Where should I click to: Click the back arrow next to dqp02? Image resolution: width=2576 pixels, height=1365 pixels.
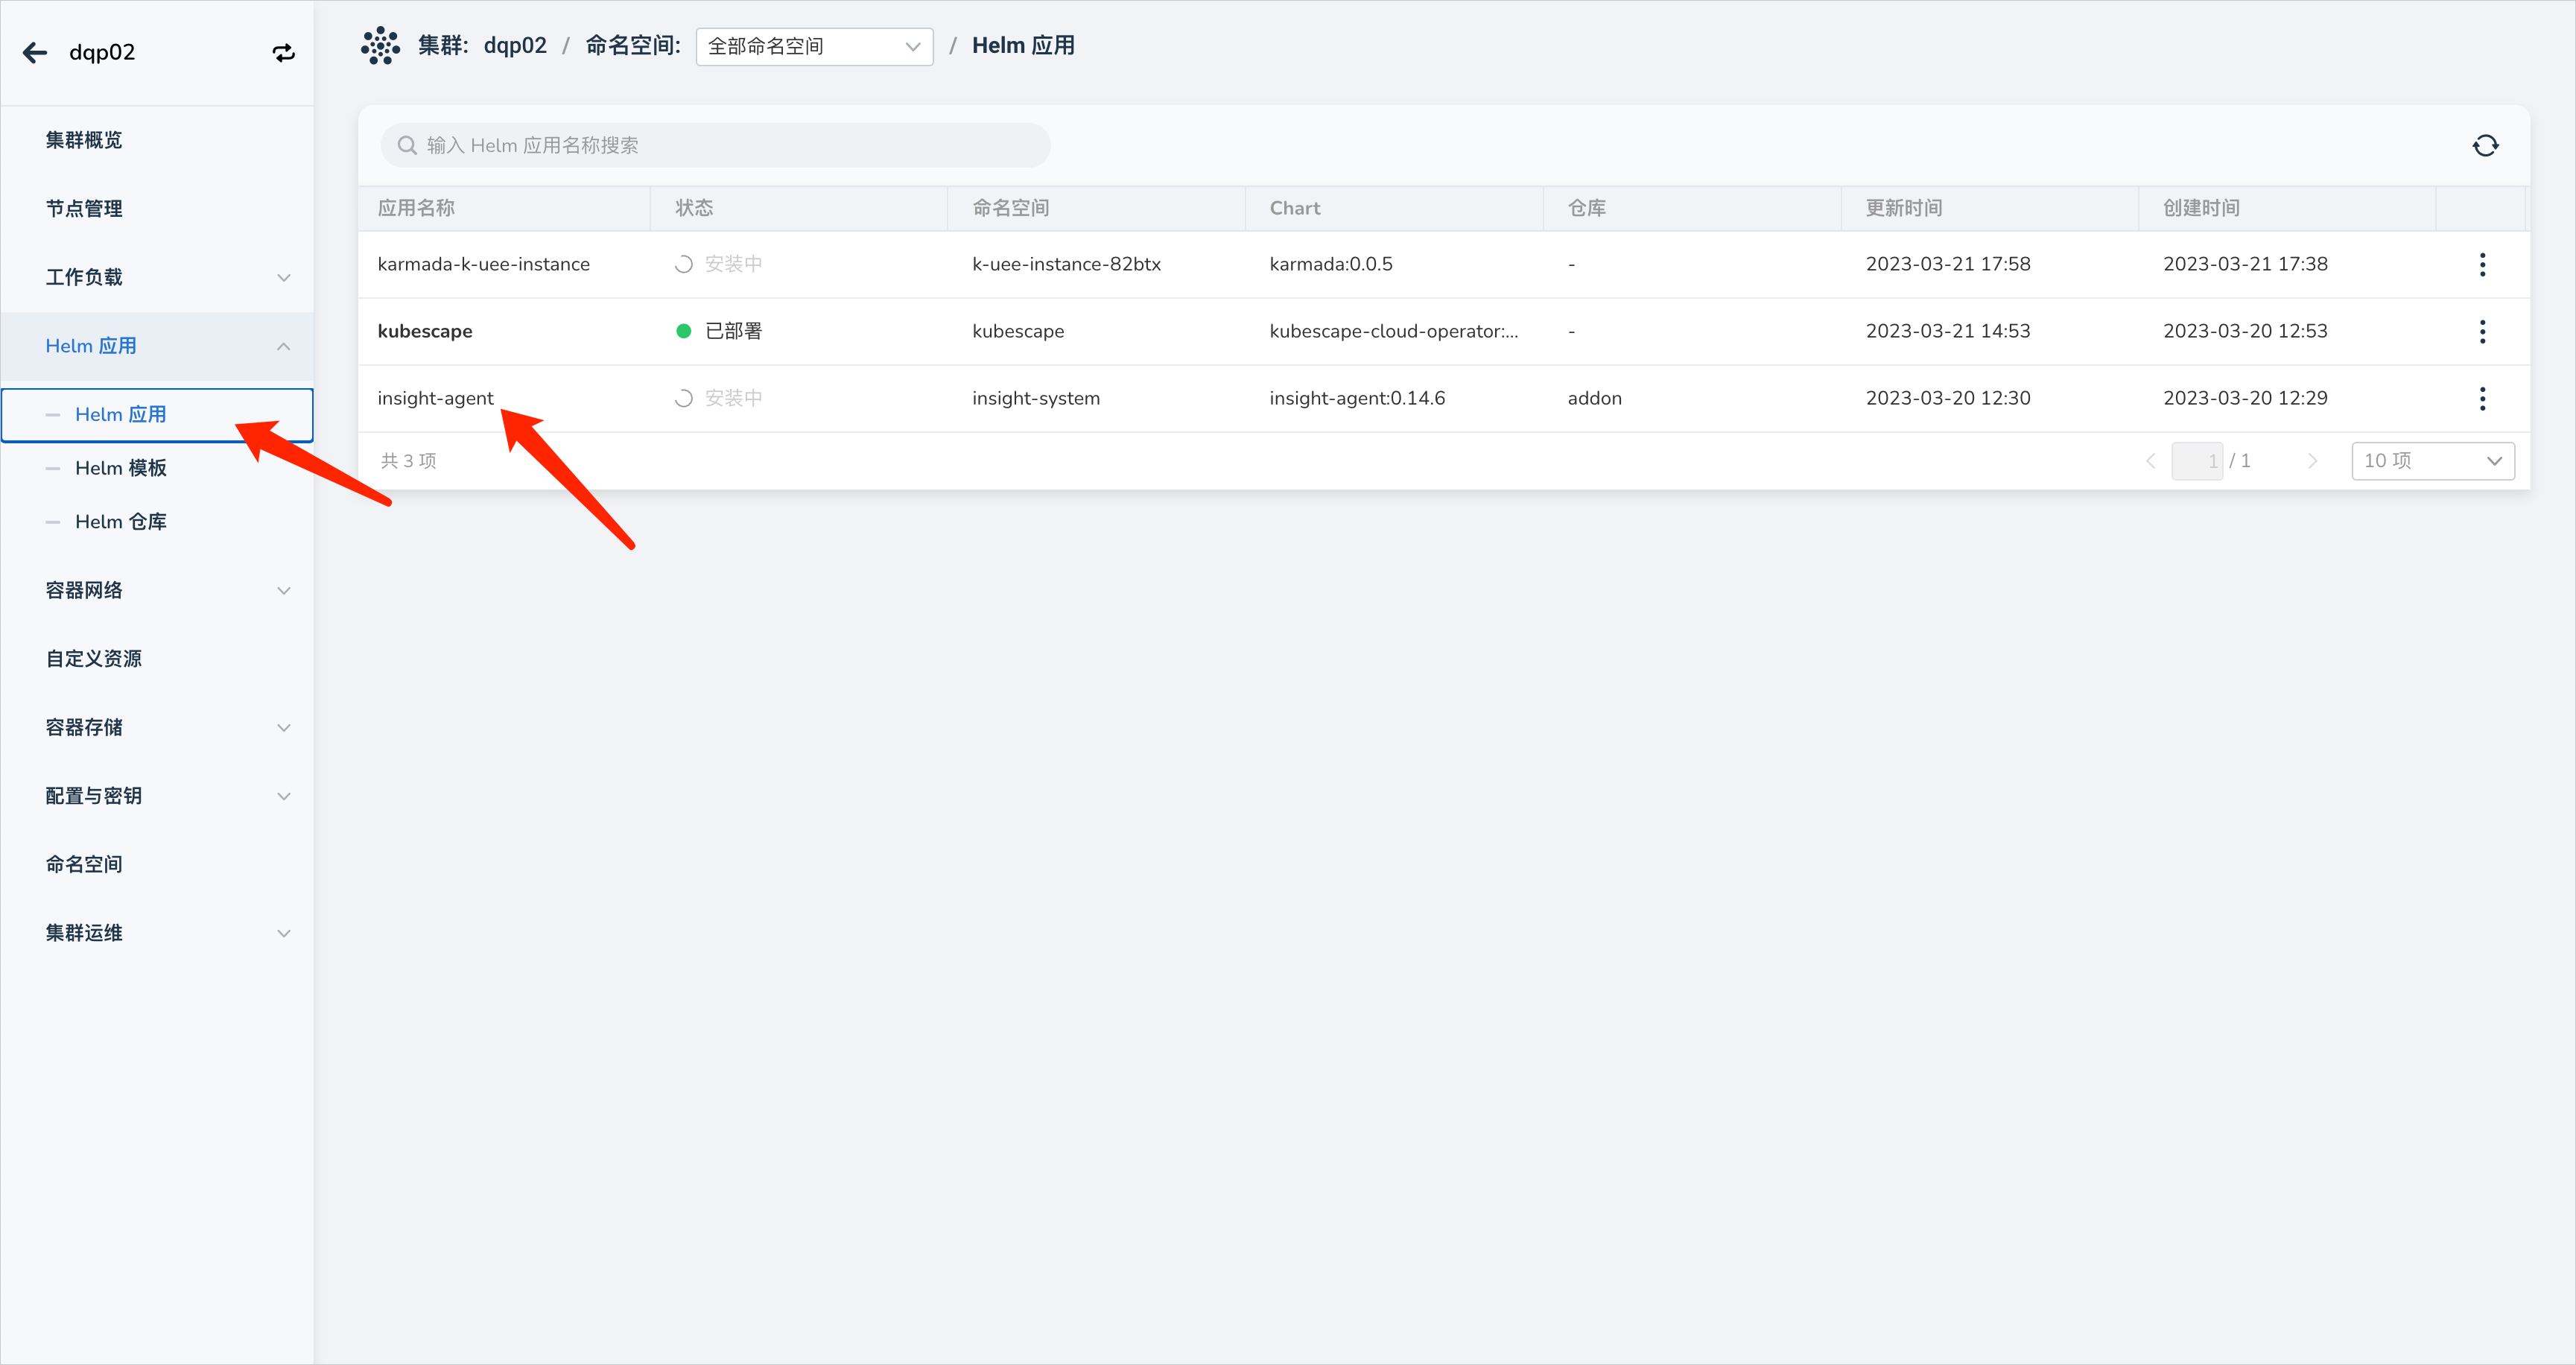[x=35, y=53]
